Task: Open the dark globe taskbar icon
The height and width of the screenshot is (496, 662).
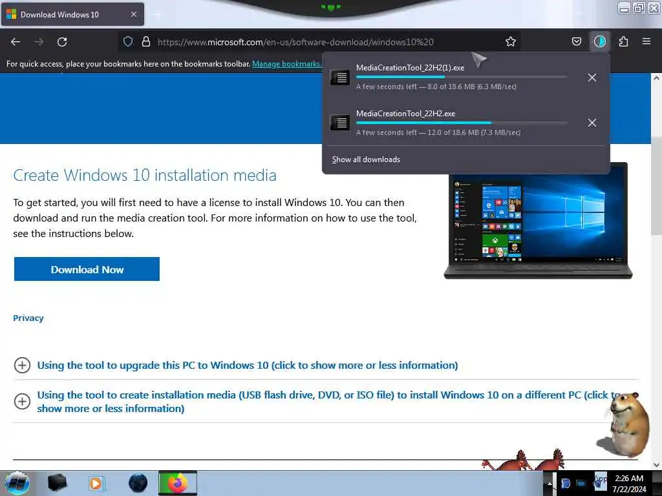Action: (138, 483)
